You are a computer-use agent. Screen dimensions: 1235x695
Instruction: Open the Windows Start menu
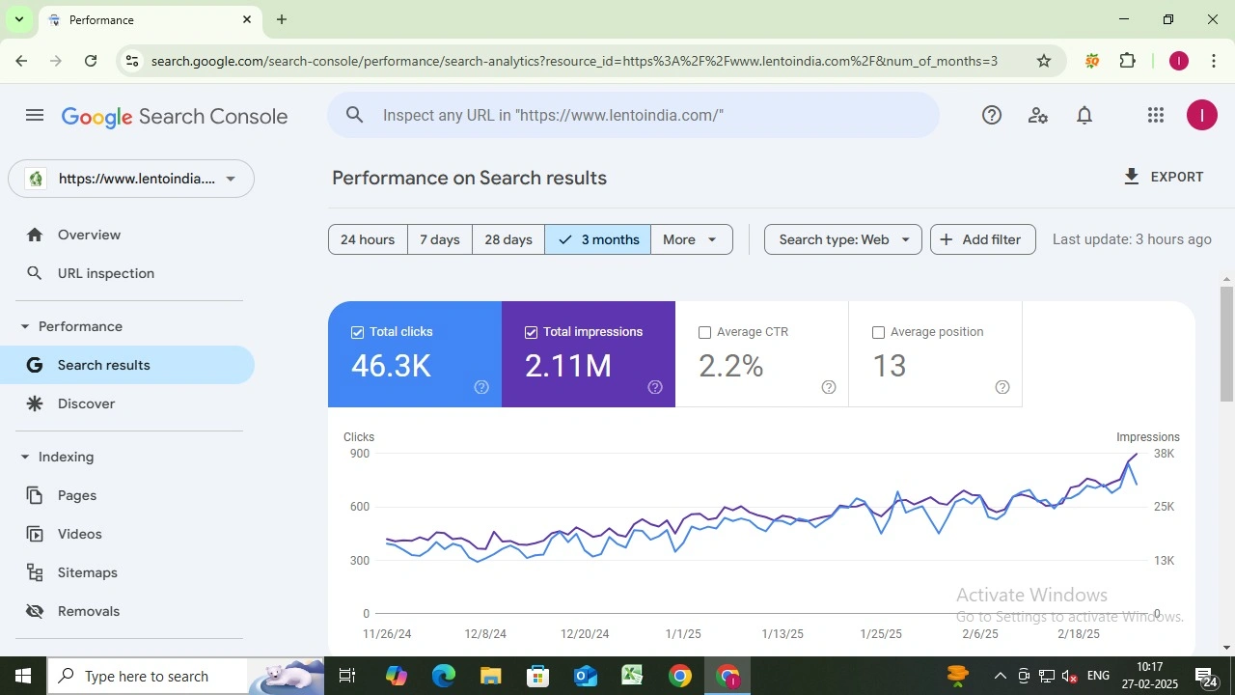tap(23, 676)
